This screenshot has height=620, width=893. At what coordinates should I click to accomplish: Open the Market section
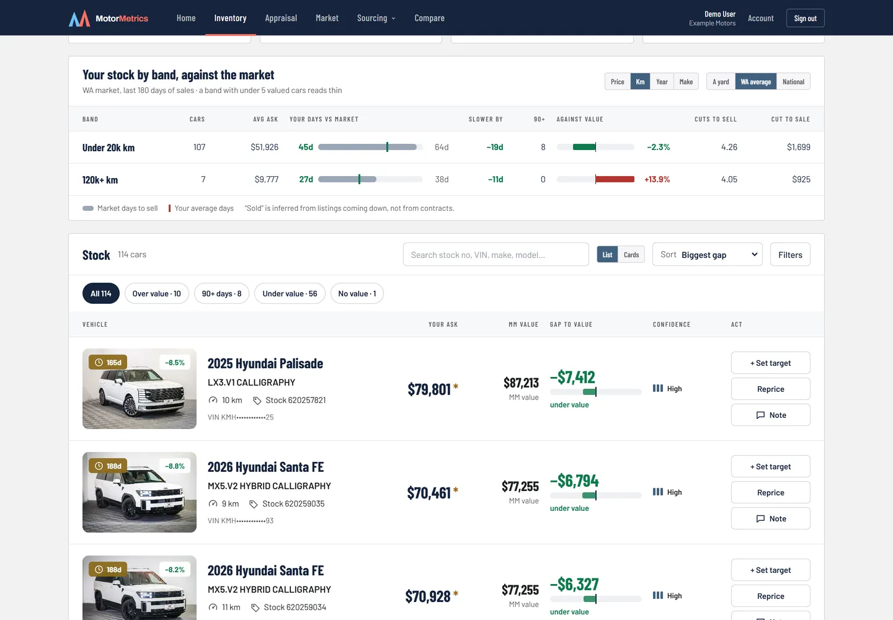click(327, 19)
